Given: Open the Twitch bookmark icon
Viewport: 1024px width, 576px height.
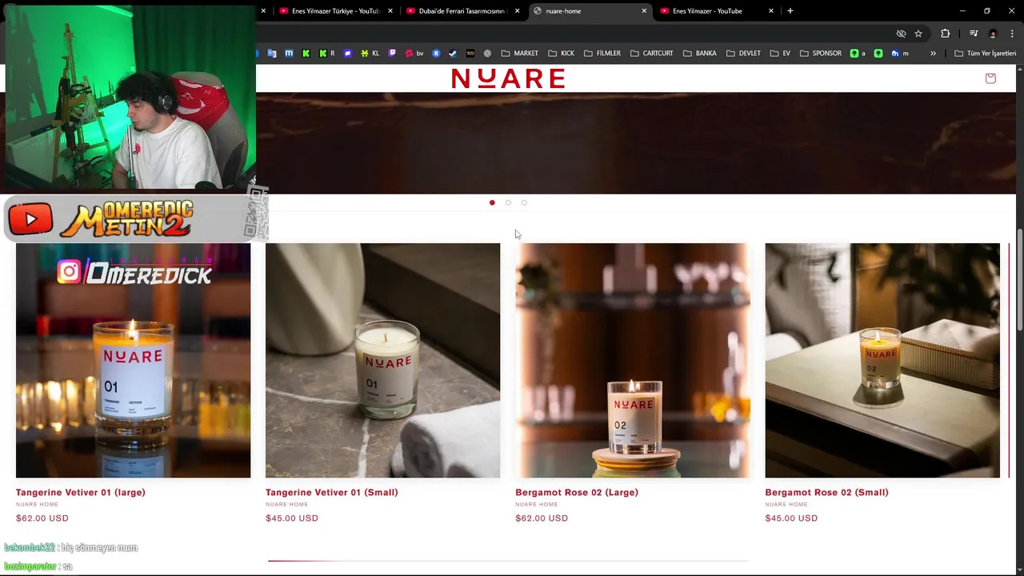Looking at the screenshot, I should pyautogui.click(x=392, y=53).
